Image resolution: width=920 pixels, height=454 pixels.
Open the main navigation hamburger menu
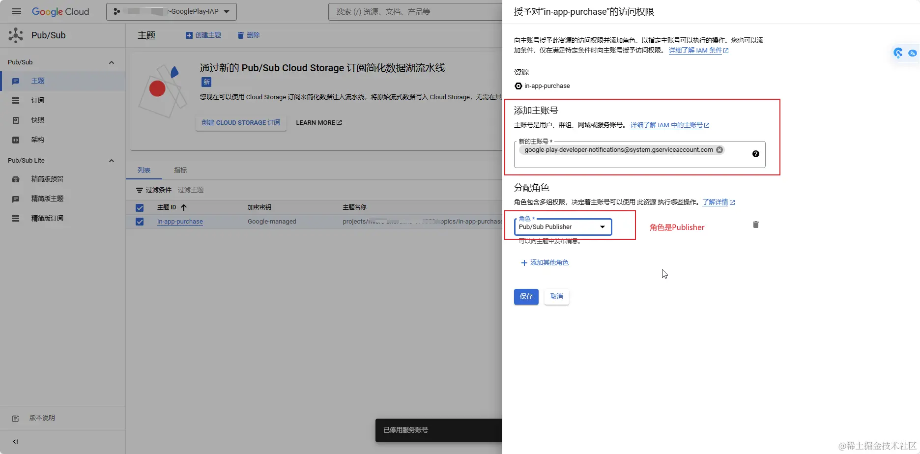[17, 11]
